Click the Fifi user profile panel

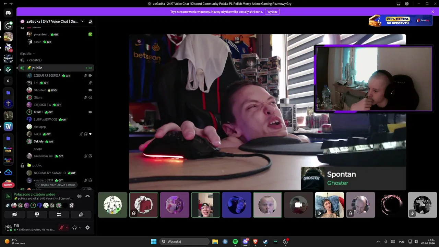31,227
